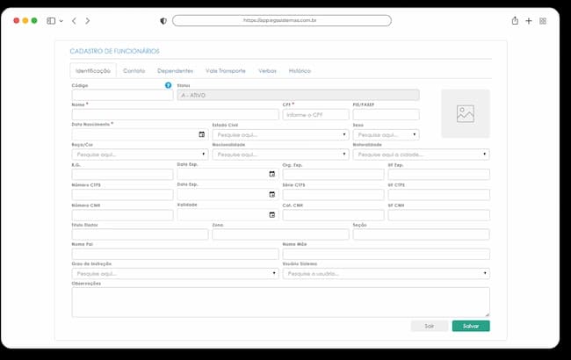The image size is (571, 360).
Task: Open the Data Nascimento calendar picker
Action: (202, 134)
